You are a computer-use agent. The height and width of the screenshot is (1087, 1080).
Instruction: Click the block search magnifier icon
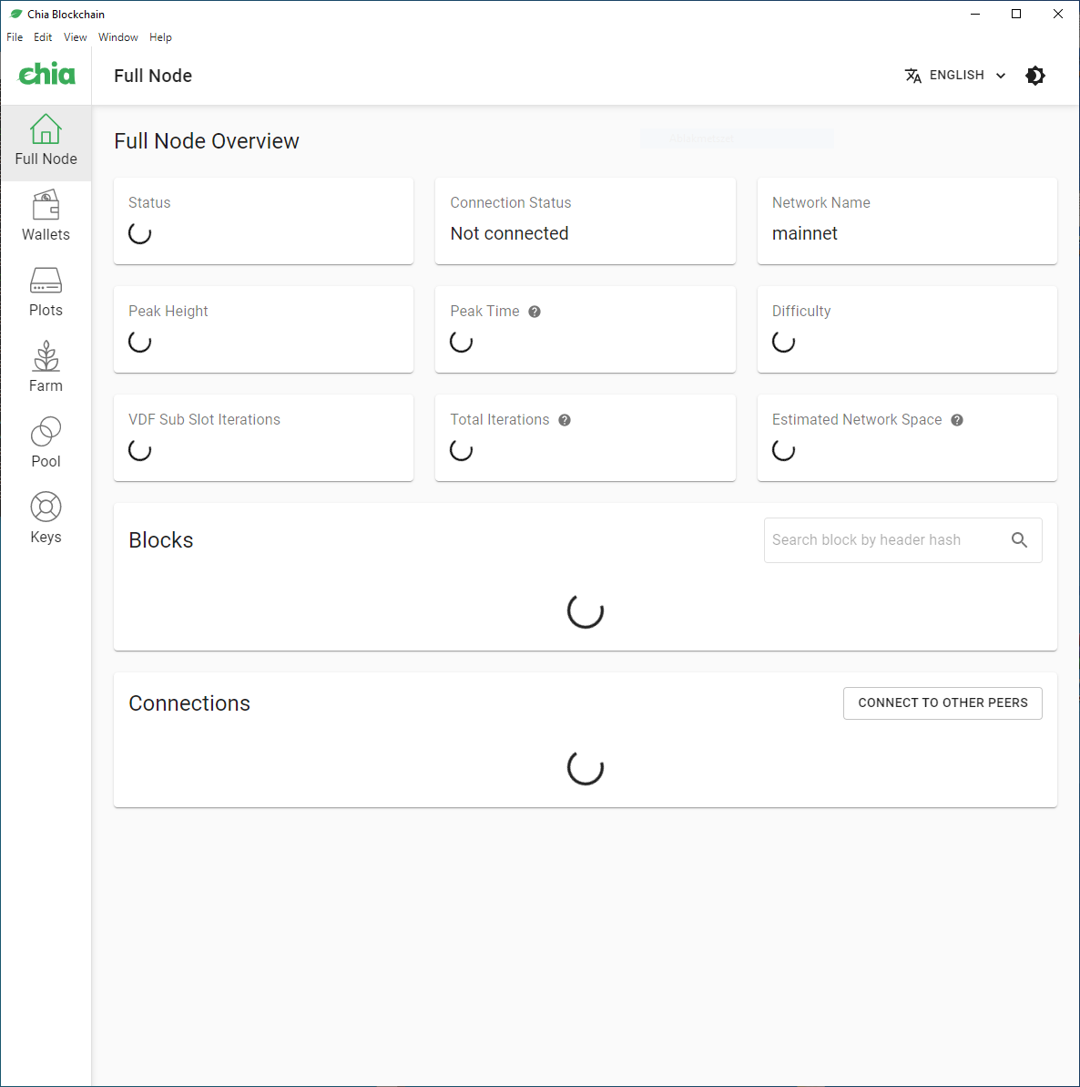pyautogui.click(x=1019, y=540)
